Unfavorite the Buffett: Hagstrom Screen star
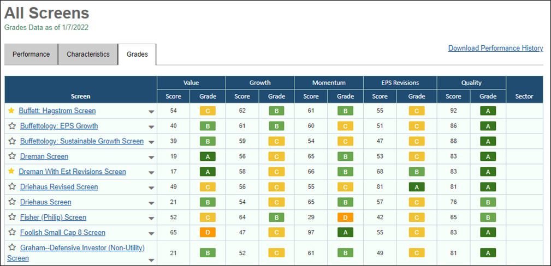Viewport: 551px width, 266px height. [x=11, y=111]
